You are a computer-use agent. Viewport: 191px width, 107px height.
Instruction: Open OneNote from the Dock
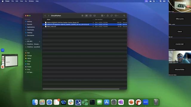(x=121, y=102)
